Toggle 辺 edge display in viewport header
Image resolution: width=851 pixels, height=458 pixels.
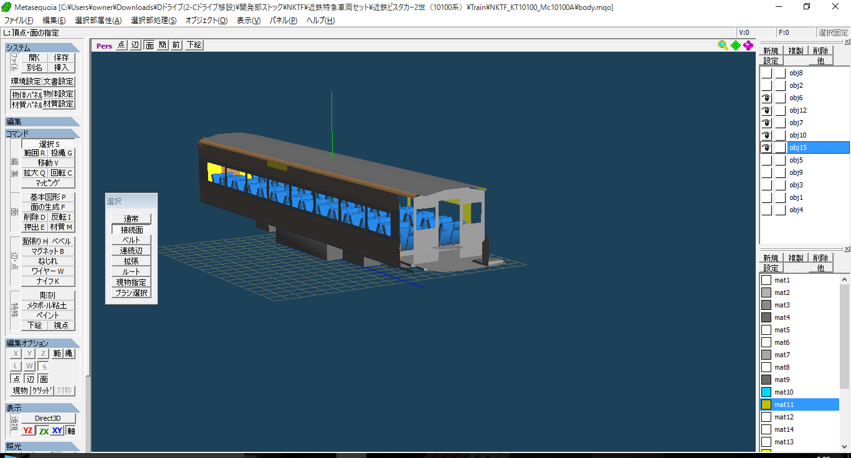tap(135, 45)
